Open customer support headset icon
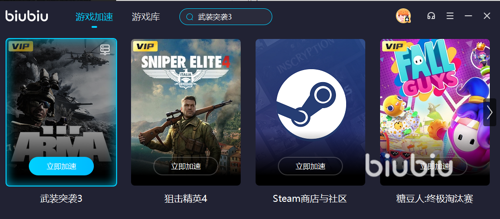 click(x=431, y=16)
